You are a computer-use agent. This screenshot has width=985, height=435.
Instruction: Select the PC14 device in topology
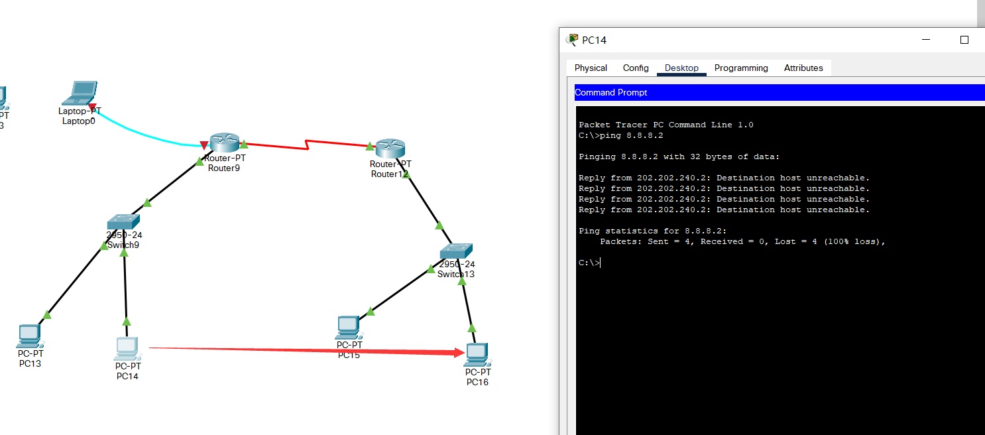(127, 348)
